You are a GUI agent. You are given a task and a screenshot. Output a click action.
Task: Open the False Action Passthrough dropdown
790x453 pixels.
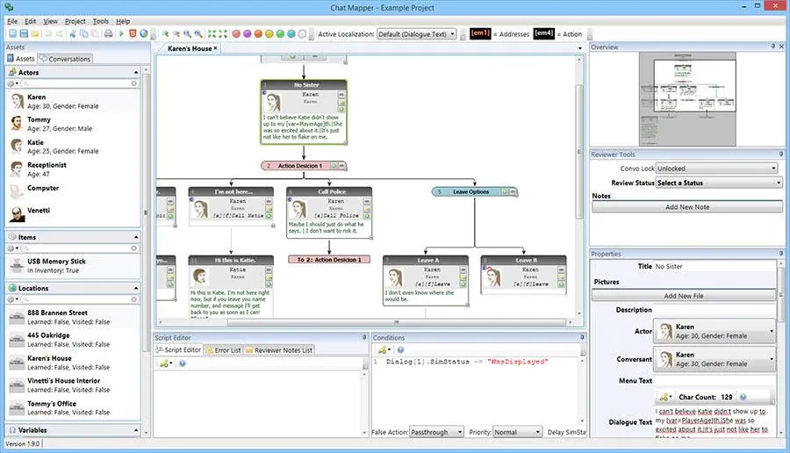click(436, 432)
